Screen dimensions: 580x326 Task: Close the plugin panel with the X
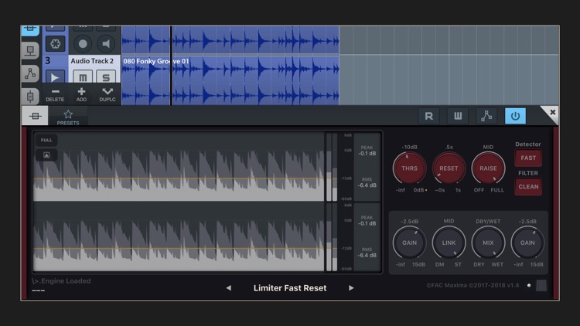pyautogui.click(x=552, y=112)
